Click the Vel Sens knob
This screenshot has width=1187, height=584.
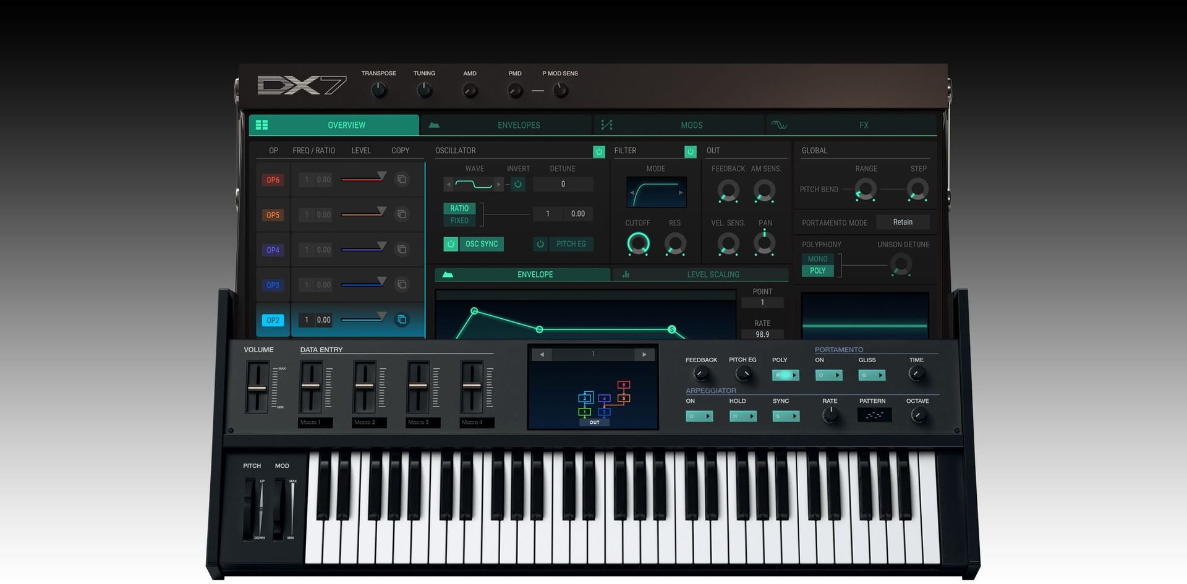(x=728, y=244)
